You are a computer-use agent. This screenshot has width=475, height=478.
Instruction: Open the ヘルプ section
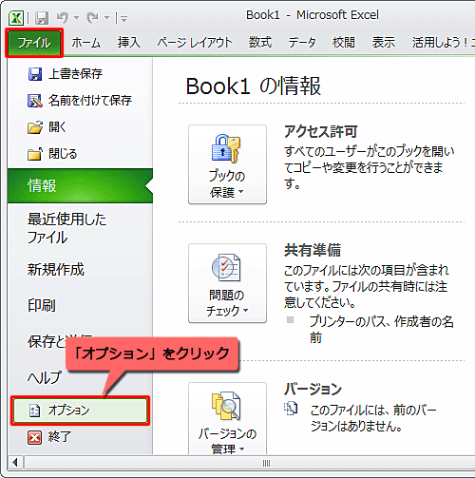tap(45, 377)
